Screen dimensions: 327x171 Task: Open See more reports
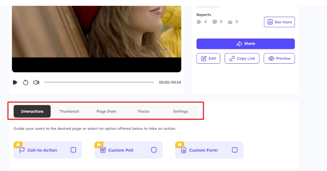point(279,22)
